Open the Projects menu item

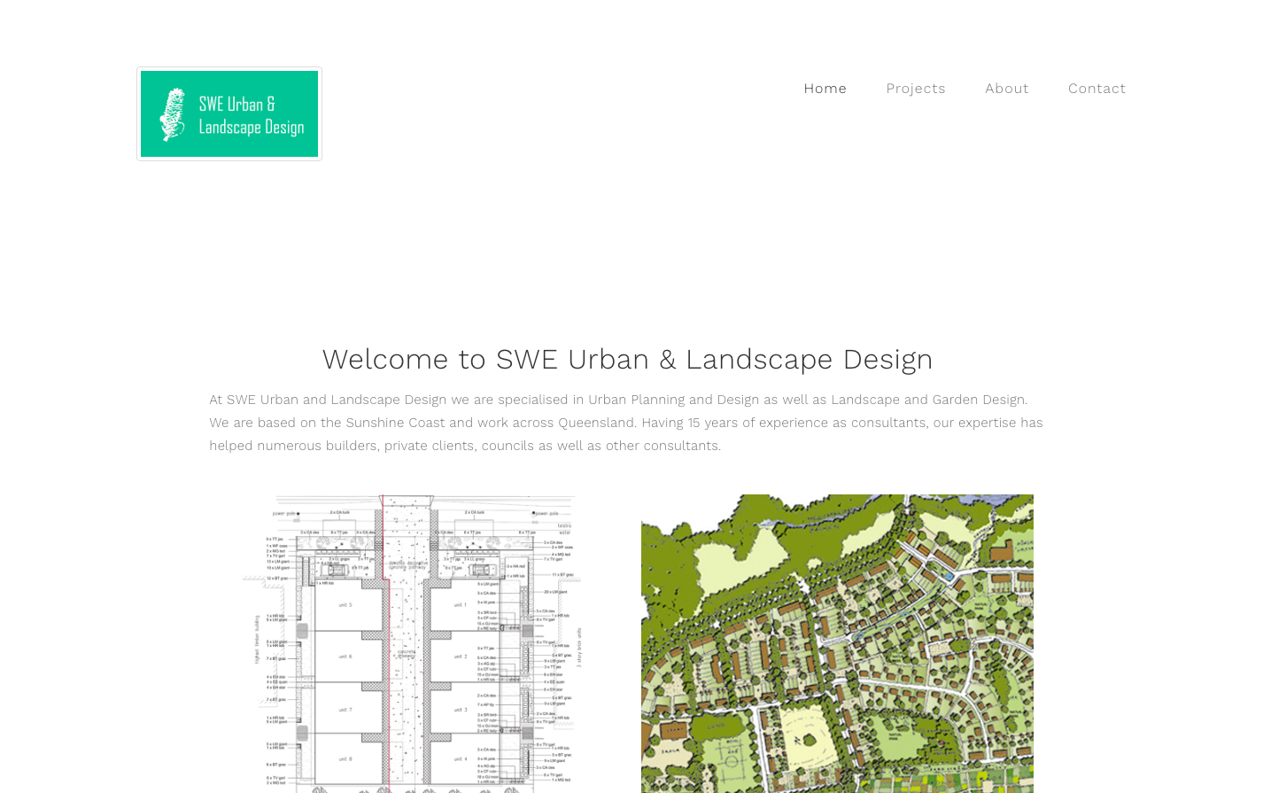pyautogui.click(x=915, y=89)
